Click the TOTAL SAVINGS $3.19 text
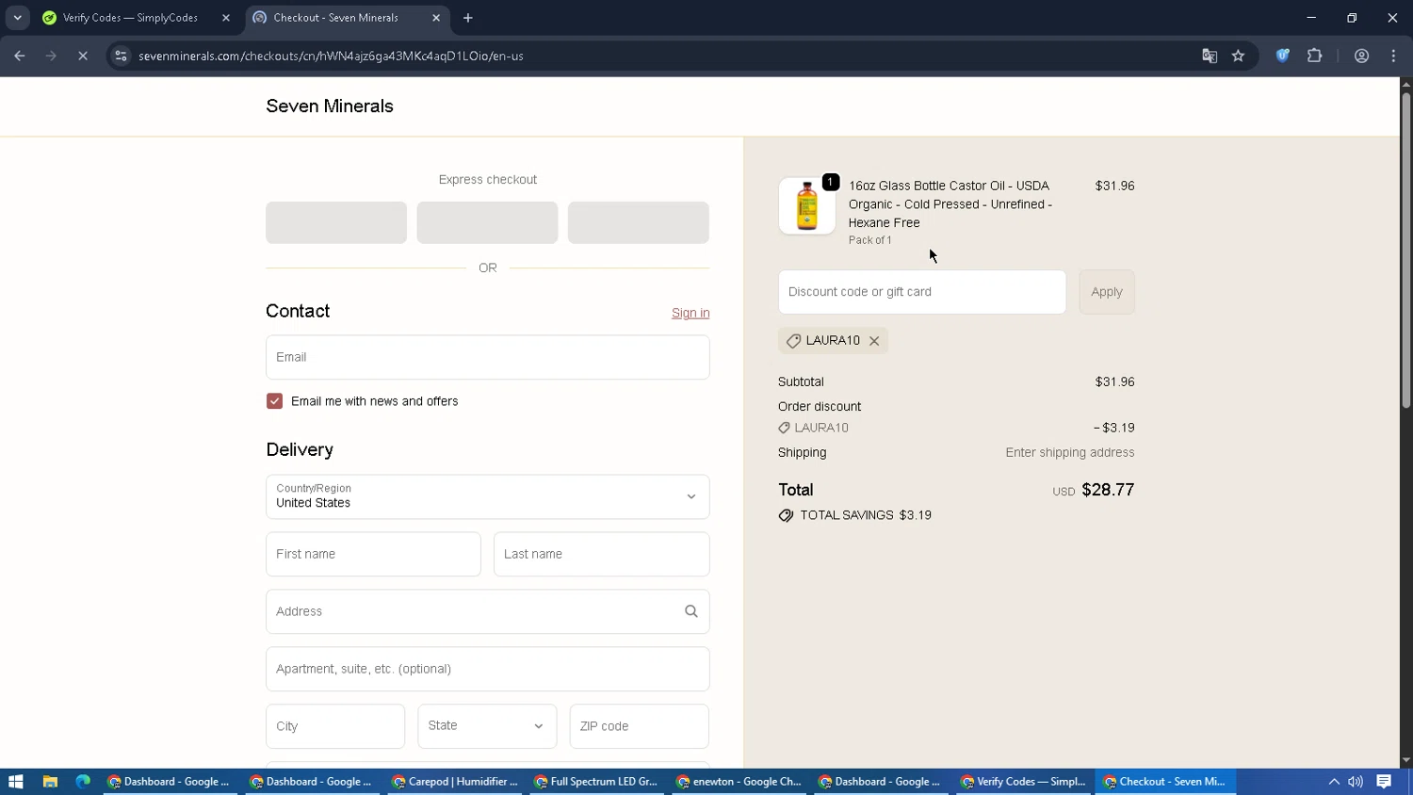The width and height of the screenshot is (1413, 795). tap(866, 515)
